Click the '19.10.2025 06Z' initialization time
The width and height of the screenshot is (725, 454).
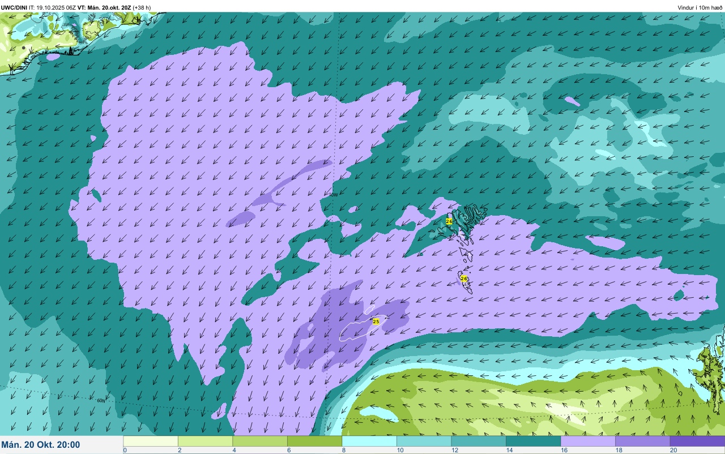click(x=56, y=7)
